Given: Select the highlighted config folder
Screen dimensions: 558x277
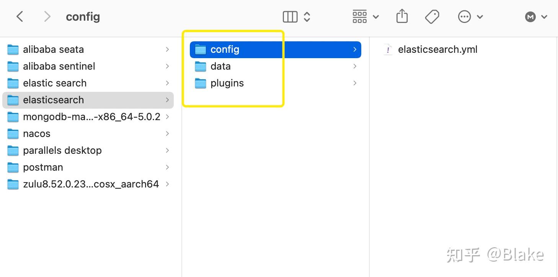Looking at the screenshot, I should coord(225,49).
